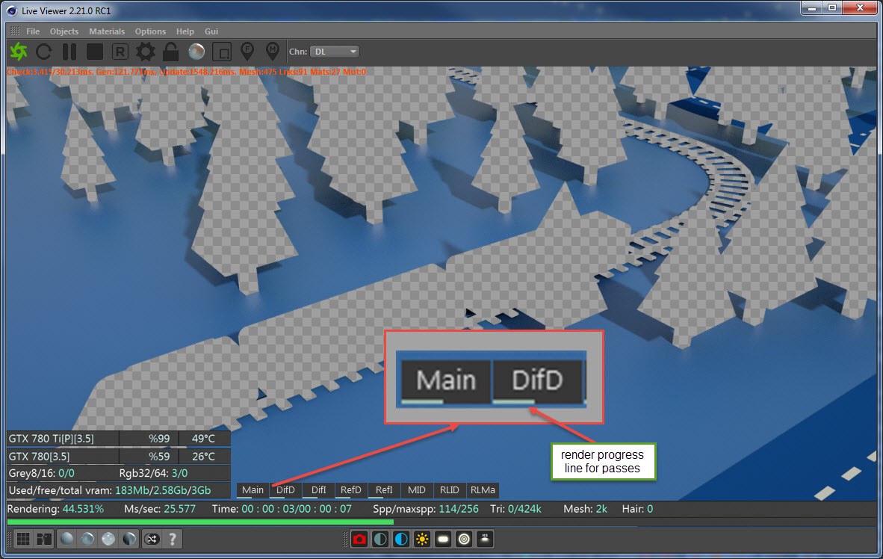The height and width of the screenshot is (559, 883).
Task: Click the Ms/sec 25.577 value
Action: 160,509
